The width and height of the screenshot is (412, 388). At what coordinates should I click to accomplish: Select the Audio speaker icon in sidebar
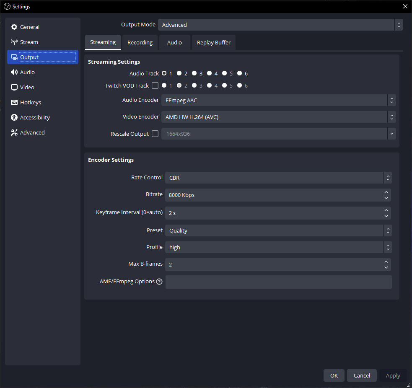[x=14, y=72]
